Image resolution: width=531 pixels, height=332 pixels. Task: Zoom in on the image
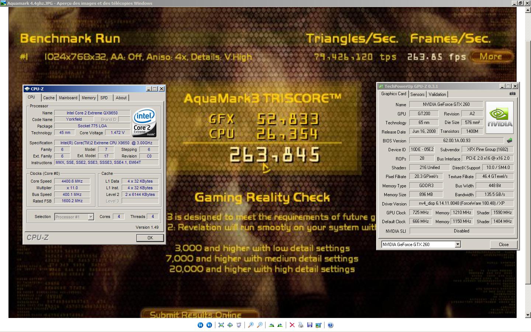251,325
